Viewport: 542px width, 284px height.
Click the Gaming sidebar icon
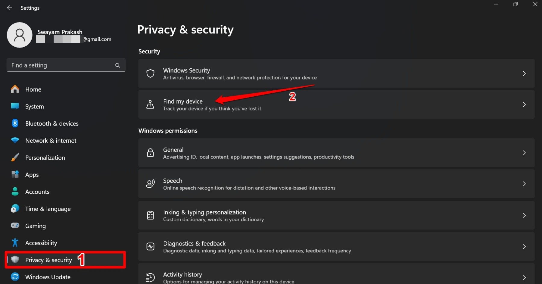15,226
